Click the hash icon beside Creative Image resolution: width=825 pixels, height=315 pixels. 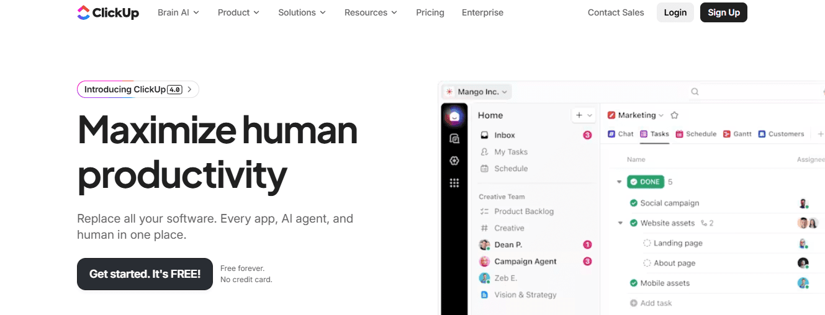[485, 228]
